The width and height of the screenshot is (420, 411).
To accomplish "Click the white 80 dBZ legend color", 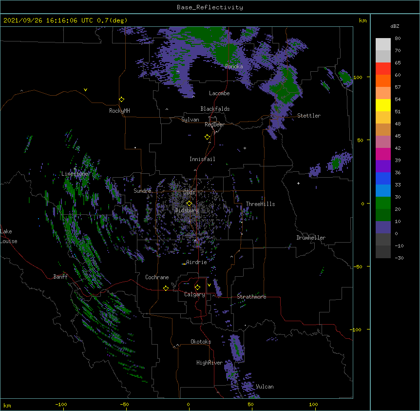I will tap(383, 44).
